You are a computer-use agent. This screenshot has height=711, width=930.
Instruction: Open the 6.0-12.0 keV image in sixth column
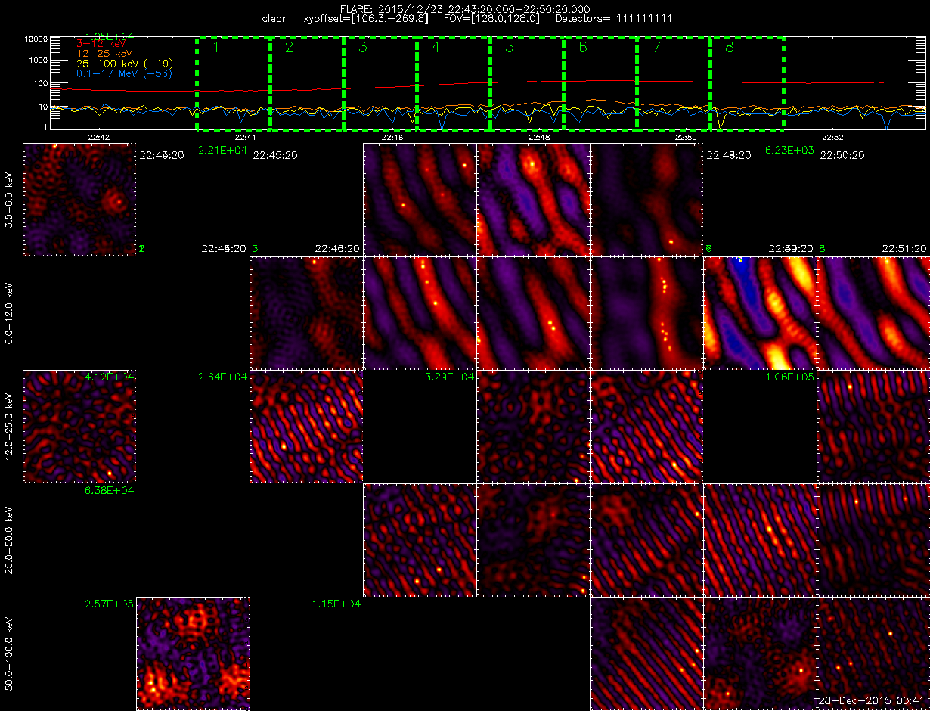point(646,313)
